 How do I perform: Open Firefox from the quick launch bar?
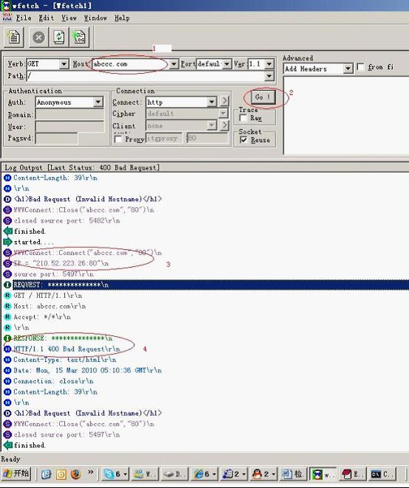tap(76, 474)
